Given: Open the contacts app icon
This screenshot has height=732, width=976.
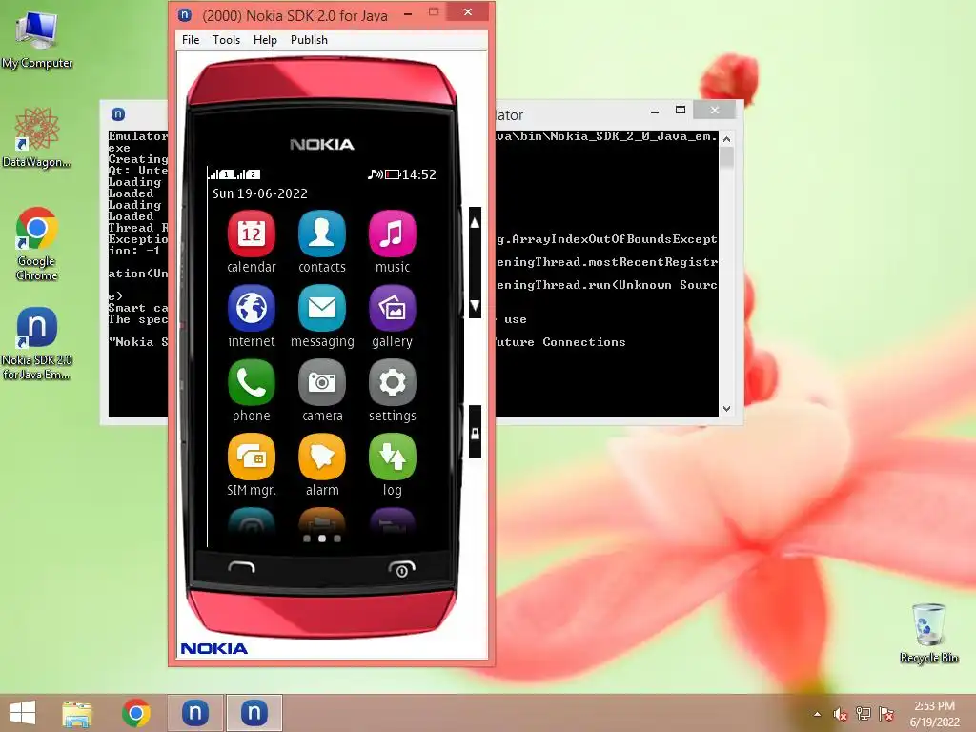Looking at the screenshot, I should pos(322,234).
